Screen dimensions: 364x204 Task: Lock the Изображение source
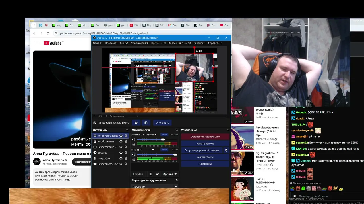126,141
